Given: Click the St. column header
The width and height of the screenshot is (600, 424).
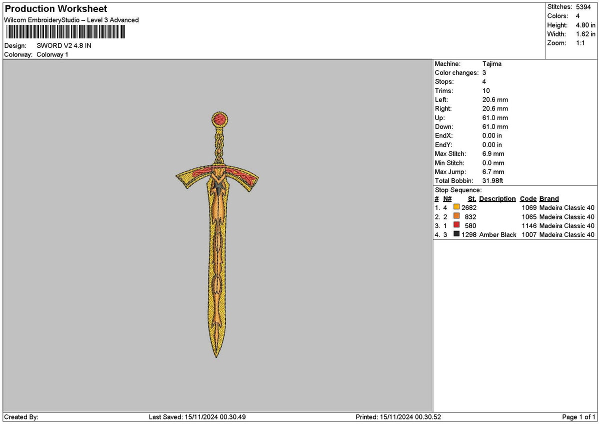Looking at the screenshot, I should pos(471,198).
